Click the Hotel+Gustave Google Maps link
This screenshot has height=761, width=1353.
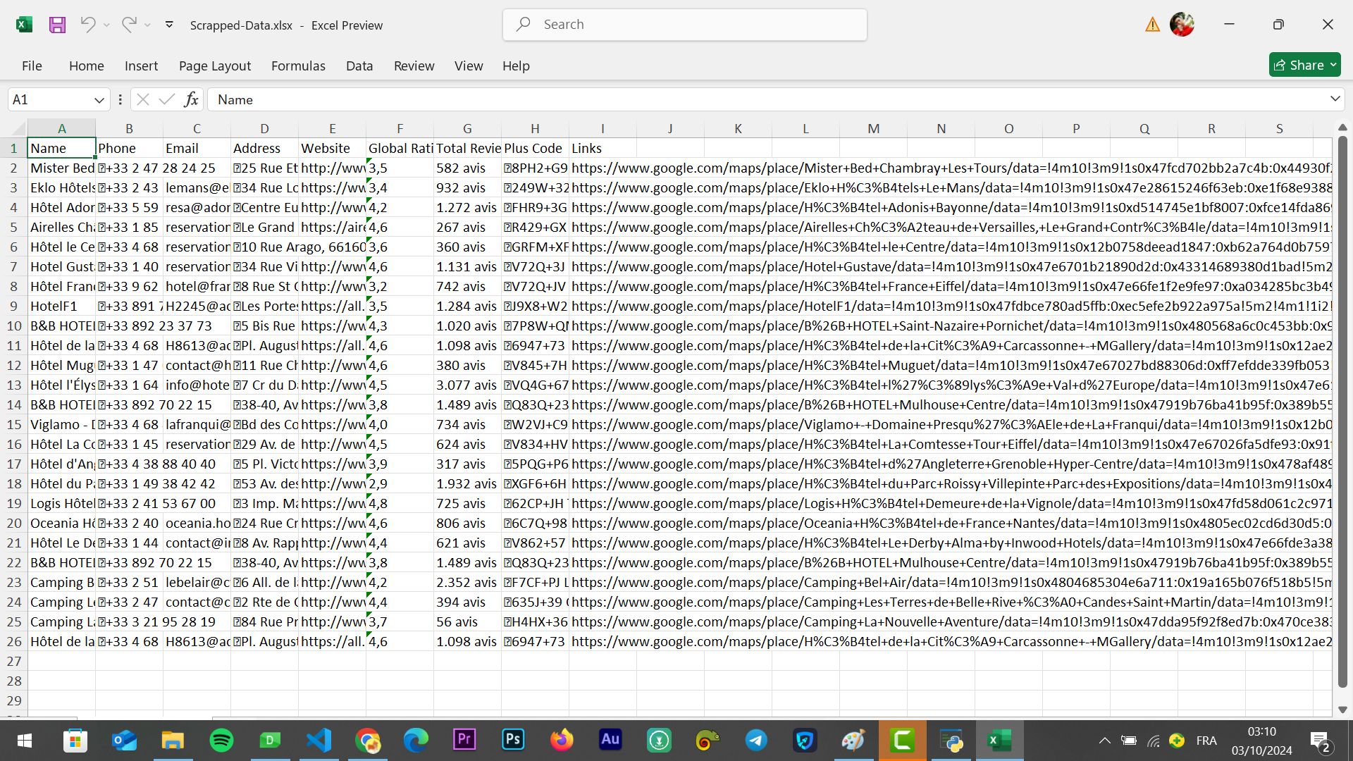(x=951, y=267)
